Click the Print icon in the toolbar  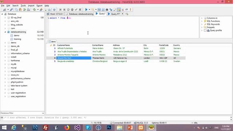click(28, 9)
